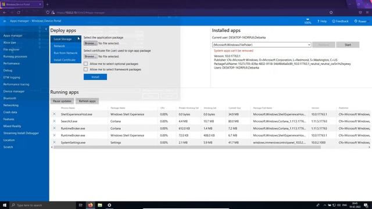Bookmark this page with the star icon

[x=331, y=12]
